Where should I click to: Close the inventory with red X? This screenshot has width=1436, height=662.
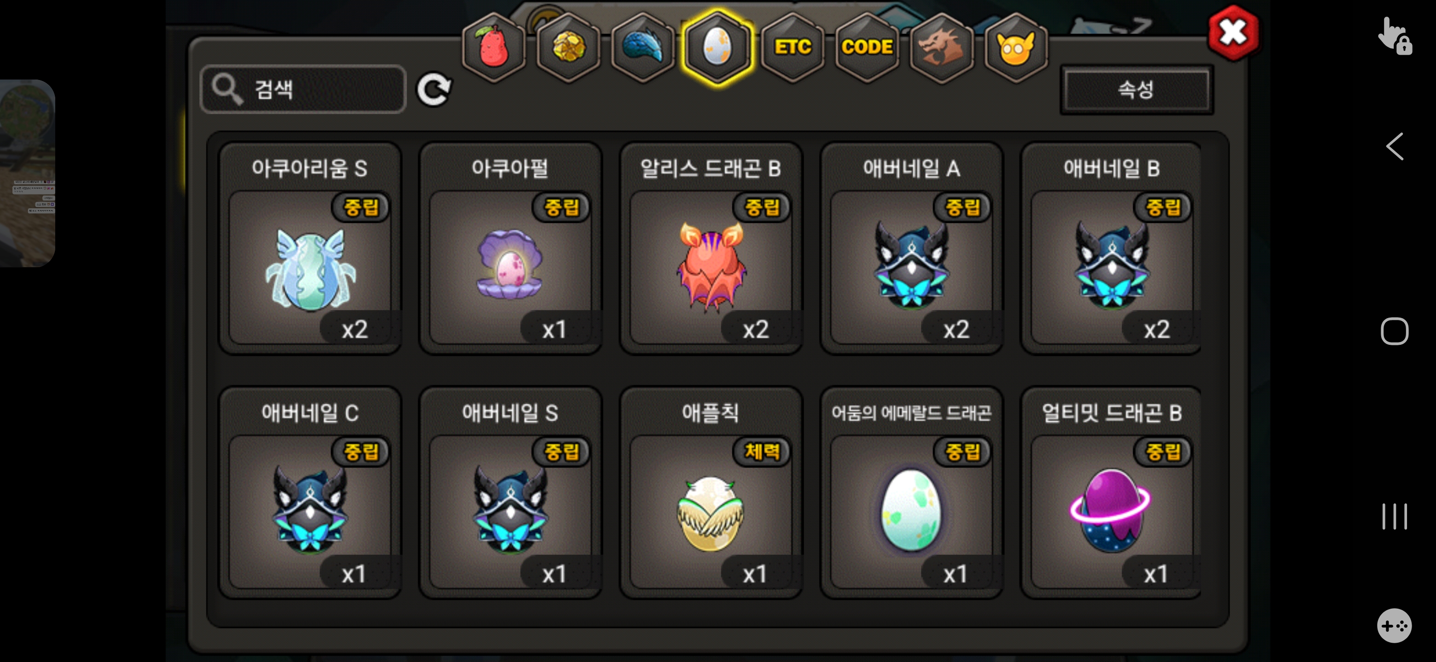pos(1233,33)
